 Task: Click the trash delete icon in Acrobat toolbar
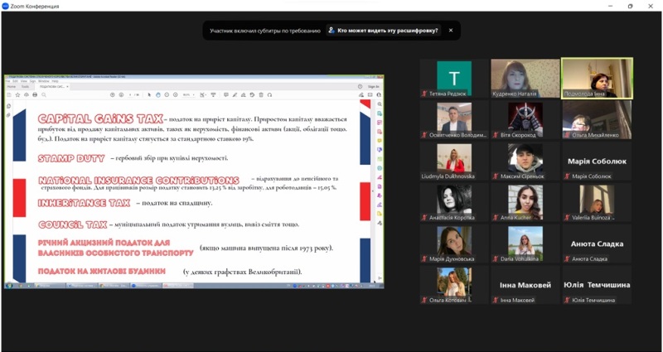261,94
